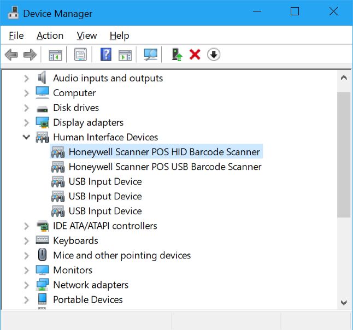Expand the Monitors node
The image size is (353, 330).
(26, 270)
